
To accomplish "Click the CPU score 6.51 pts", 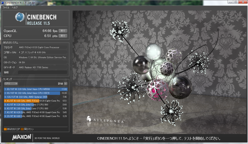I will (51, 36).
